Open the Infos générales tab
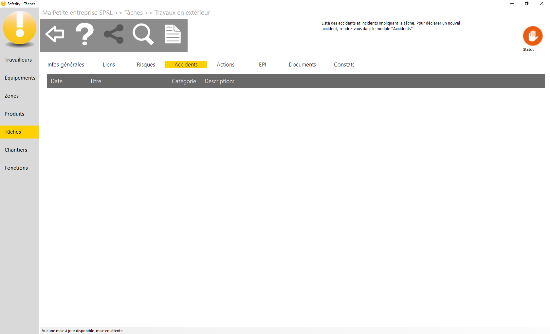550x334 pixels. 66,65
